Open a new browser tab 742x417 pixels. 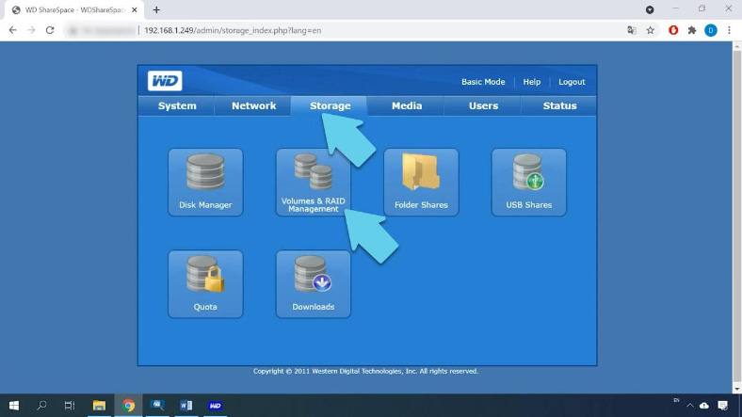[156, 10]
